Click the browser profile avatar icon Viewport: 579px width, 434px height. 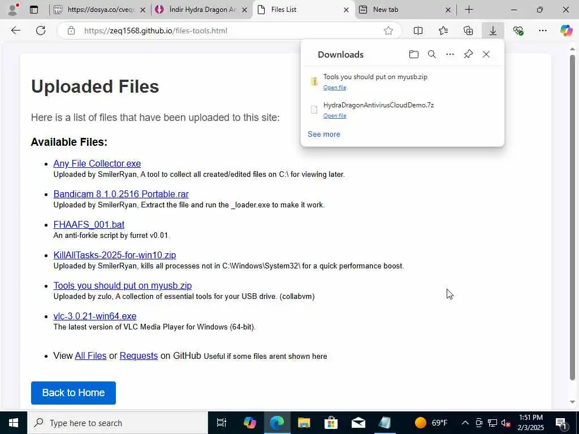coord(12,10)
